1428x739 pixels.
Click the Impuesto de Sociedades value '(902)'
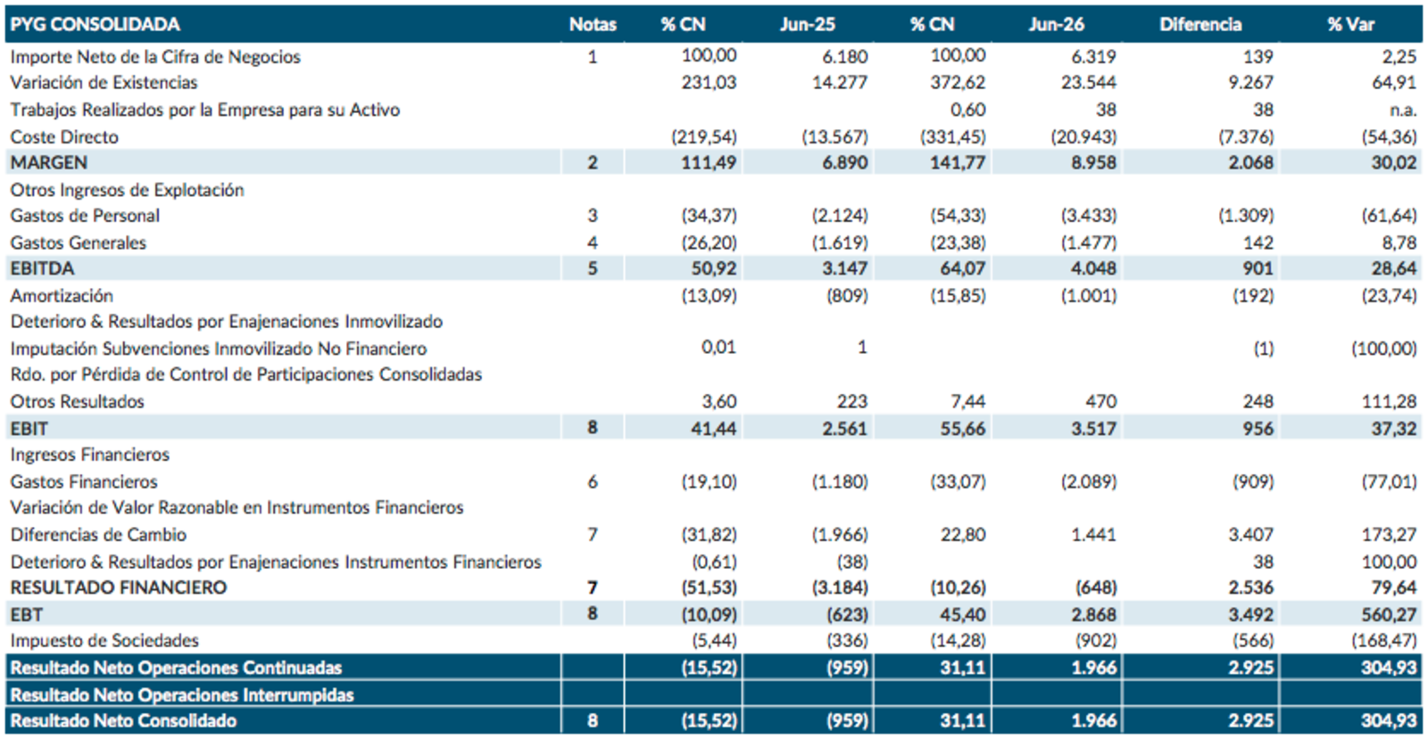click(1093, 641)
